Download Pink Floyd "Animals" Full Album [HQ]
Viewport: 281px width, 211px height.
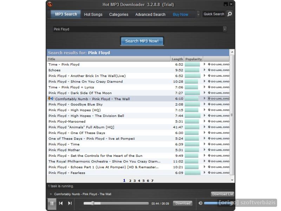click(x=218, y=127)
